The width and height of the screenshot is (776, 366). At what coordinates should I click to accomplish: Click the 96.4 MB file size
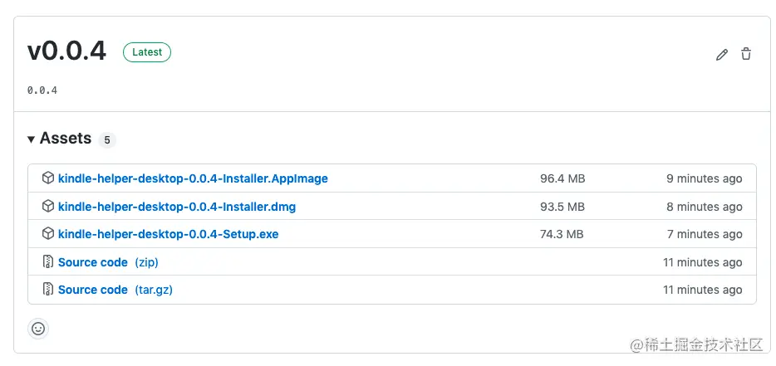(x=562, y=178)
